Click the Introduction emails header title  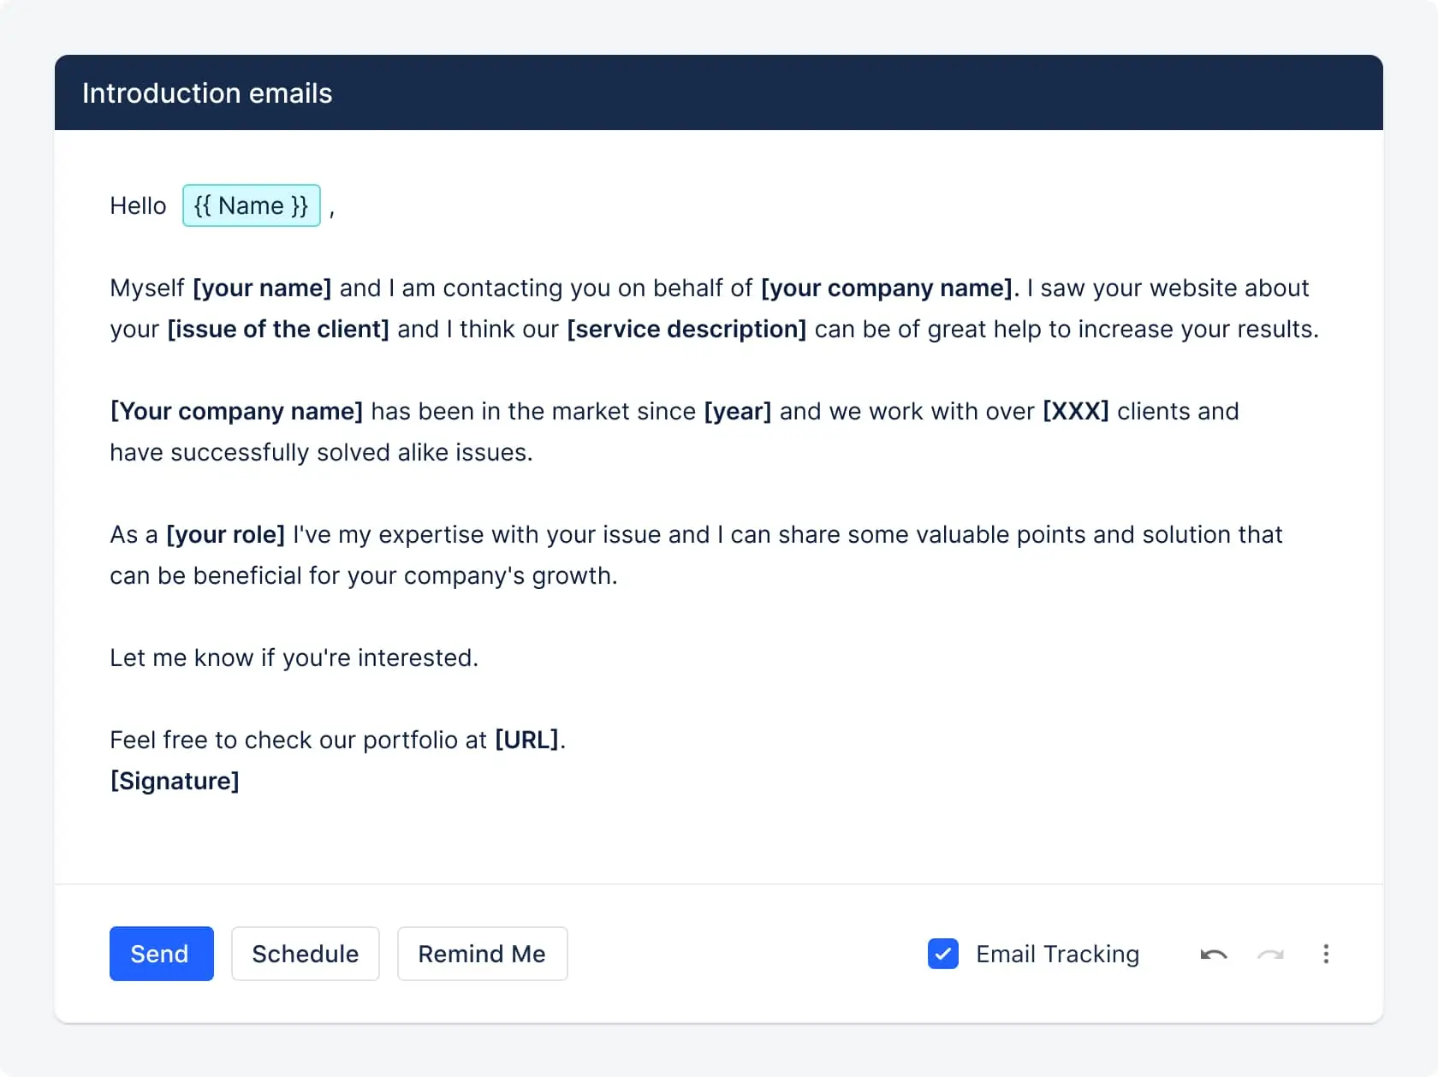[207, 93]
